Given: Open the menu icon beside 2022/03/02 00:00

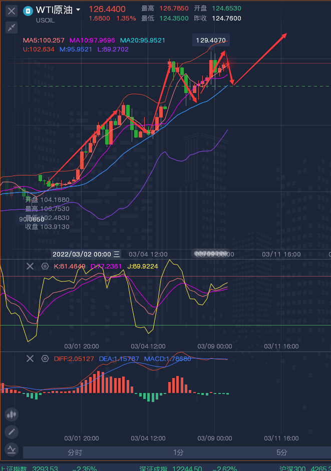Looking at the screenshot, I should pos(117,254).
